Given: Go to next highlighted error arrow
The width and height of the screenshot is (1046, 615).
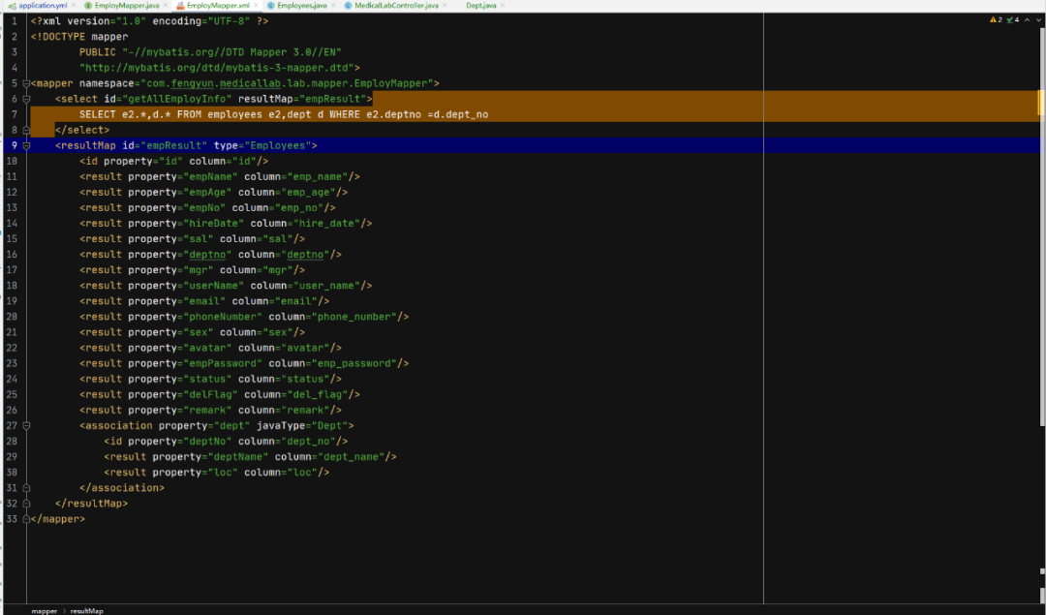Looking at the screenshot, I should (x=1038, y=20).
